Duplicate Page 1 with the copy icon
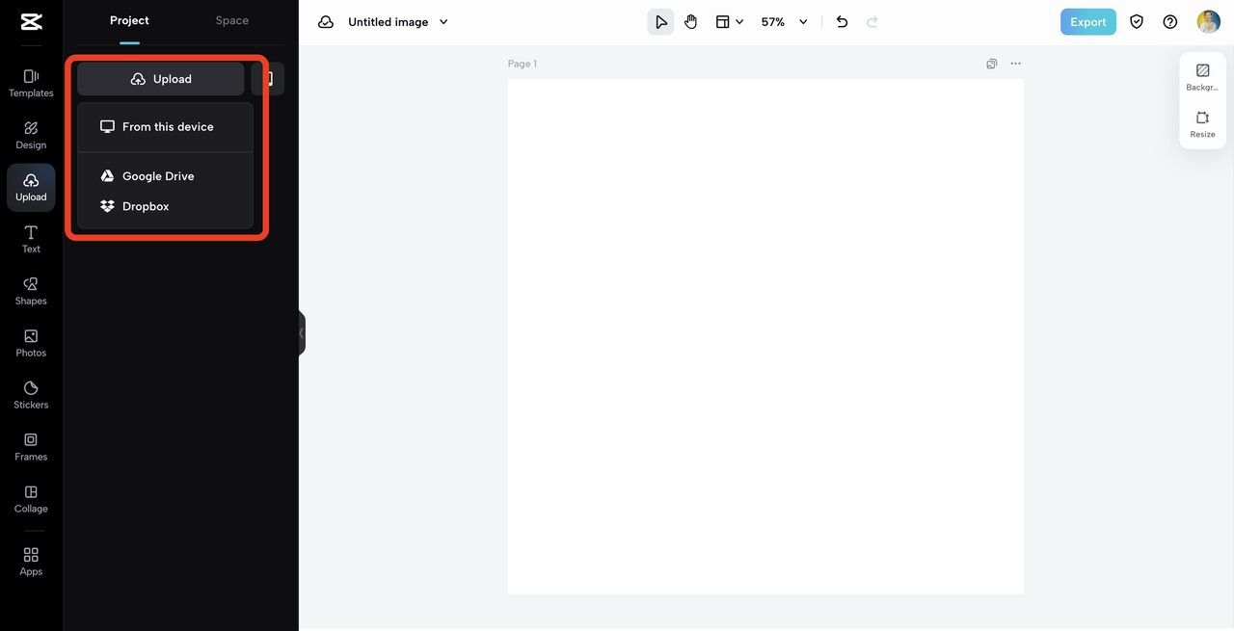This screenshot has height=631, width=1234. pos(991,64)
